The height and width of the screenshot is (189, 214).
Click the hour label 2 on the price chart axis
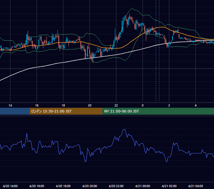169,106
